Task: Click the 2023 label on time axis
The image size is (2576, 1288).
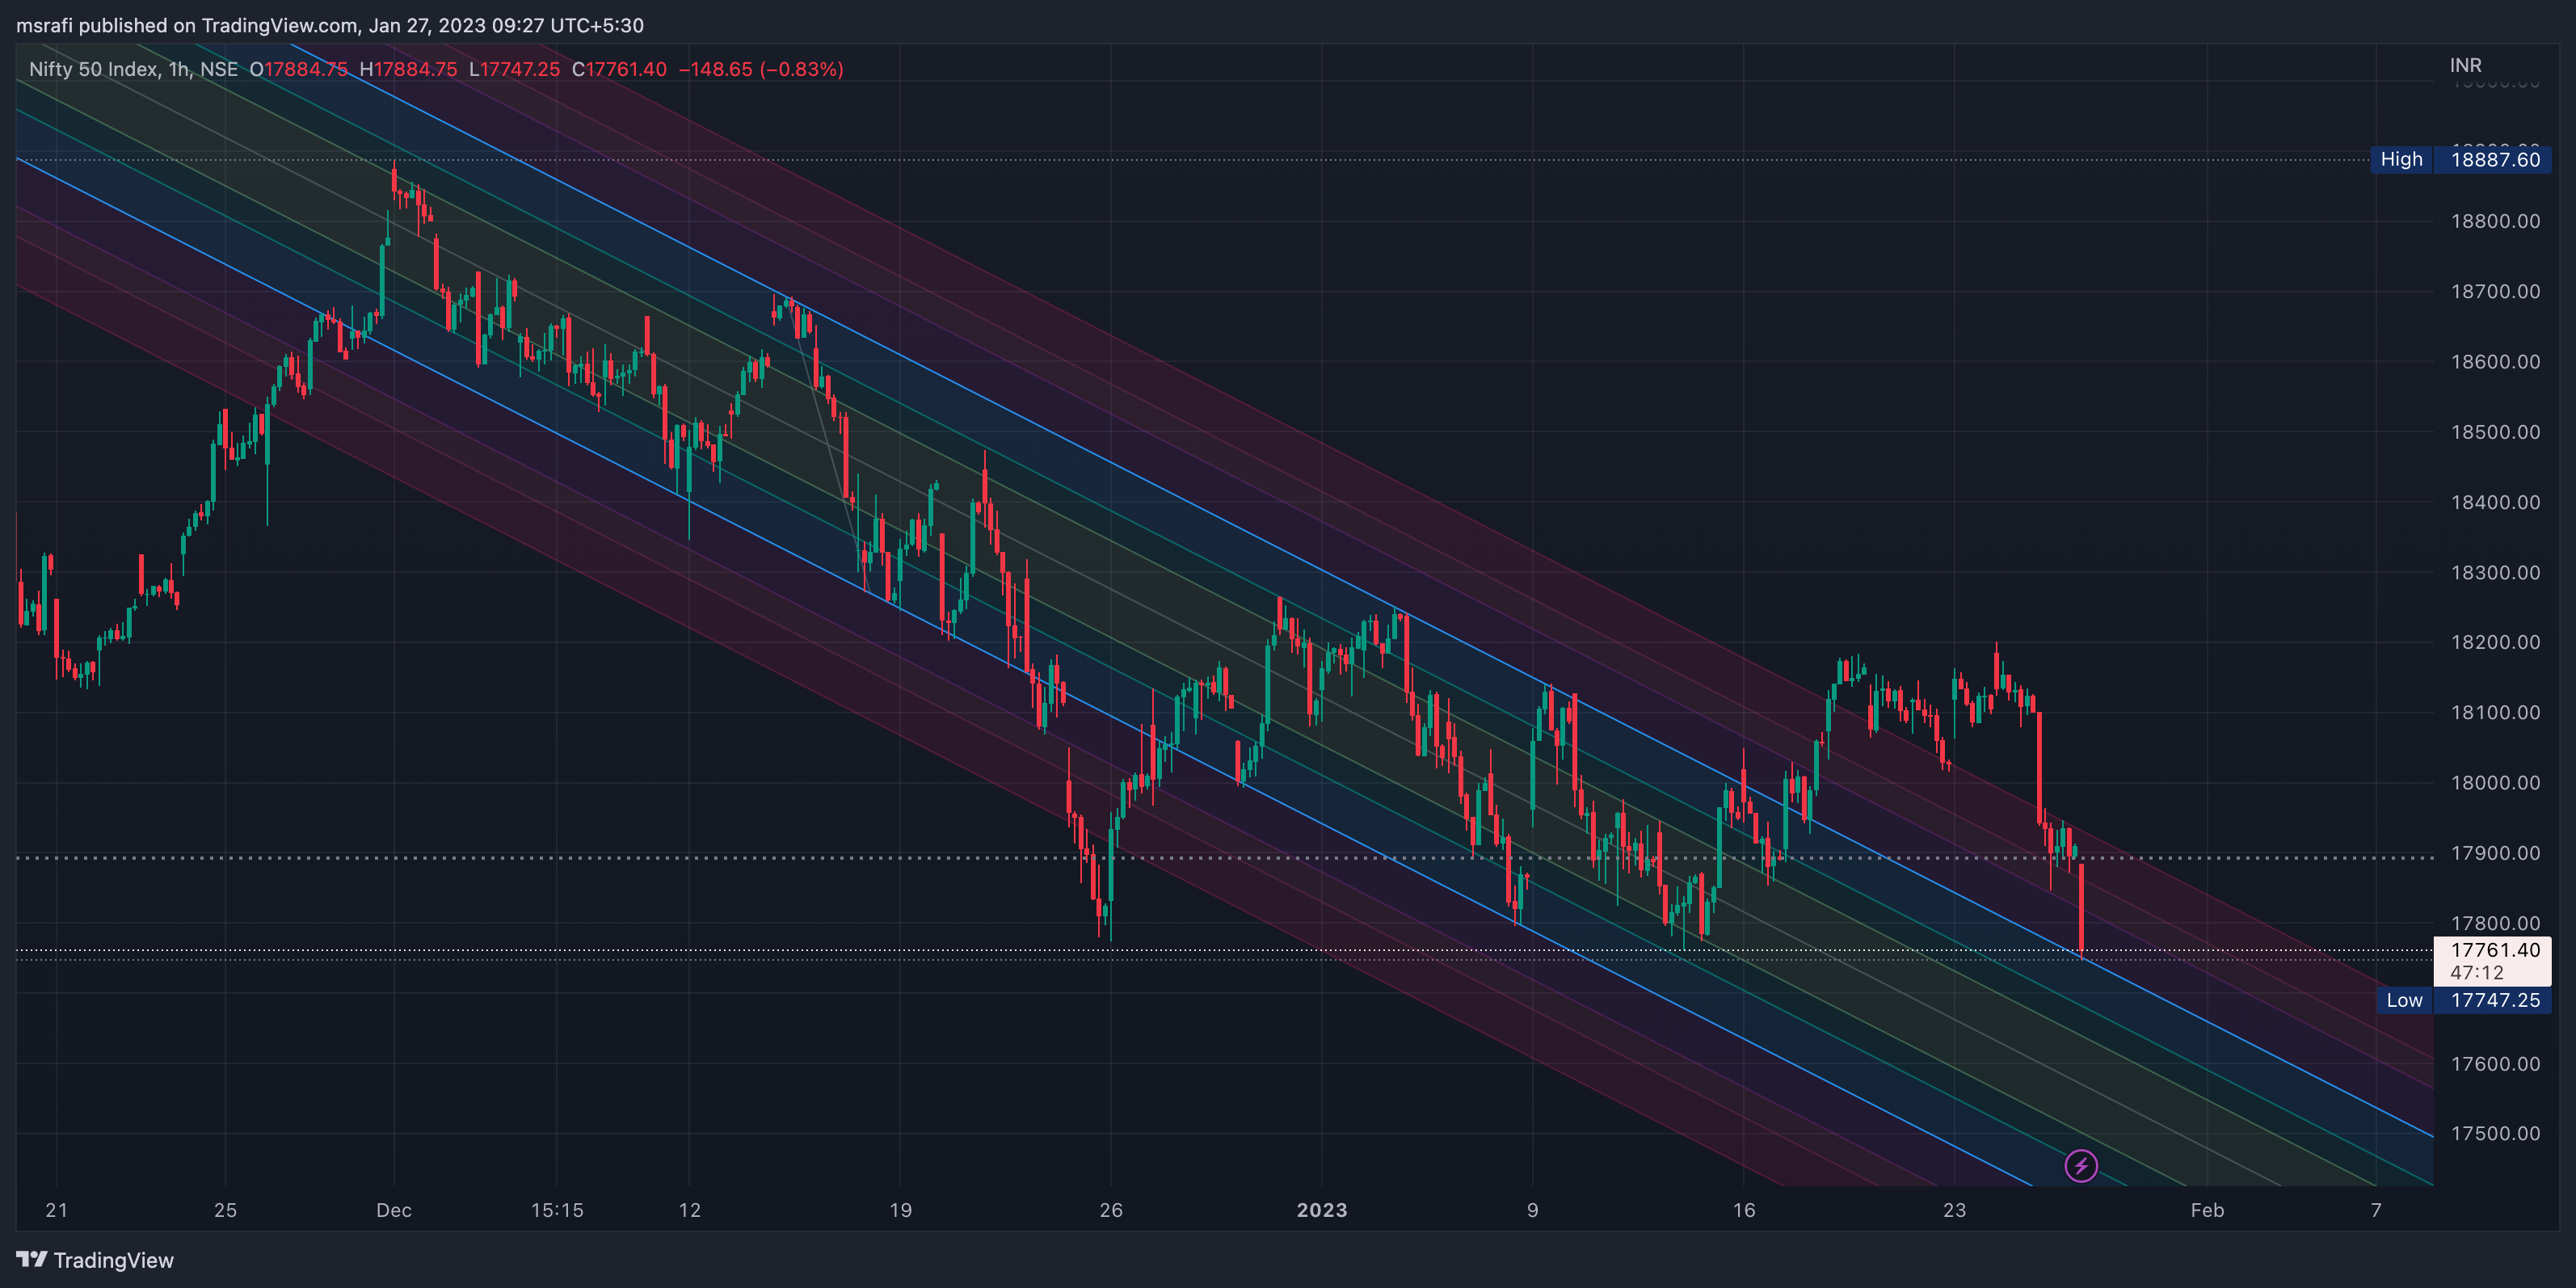Action: point(1322,1210)
